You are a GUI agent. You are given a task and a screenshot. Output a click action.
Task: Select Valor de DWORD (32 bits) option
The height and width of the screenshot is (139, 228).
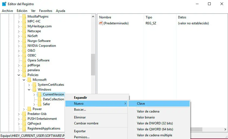pyautogui.click(x=155, y=123)
